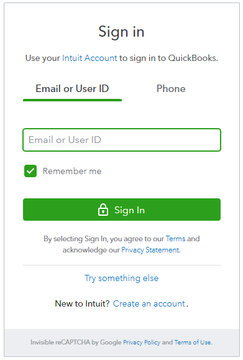Click the padlock icon on Sign In button

click(103, 210)
